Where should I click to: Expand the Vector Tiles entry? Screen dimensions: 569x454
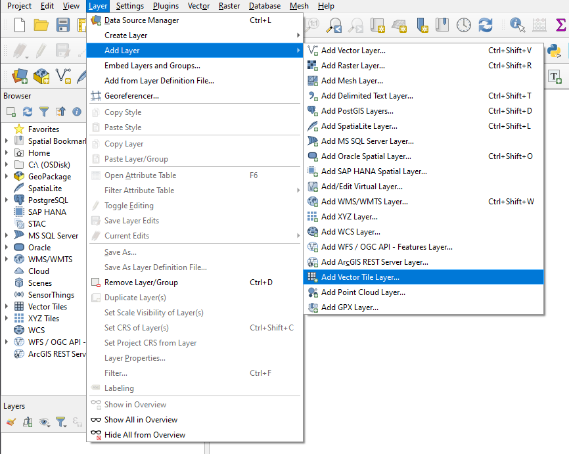tap(5, 306)
